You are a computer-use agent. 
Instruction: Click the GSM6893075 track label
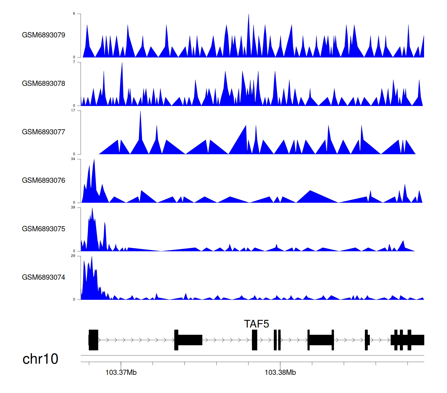click(44, 229)
